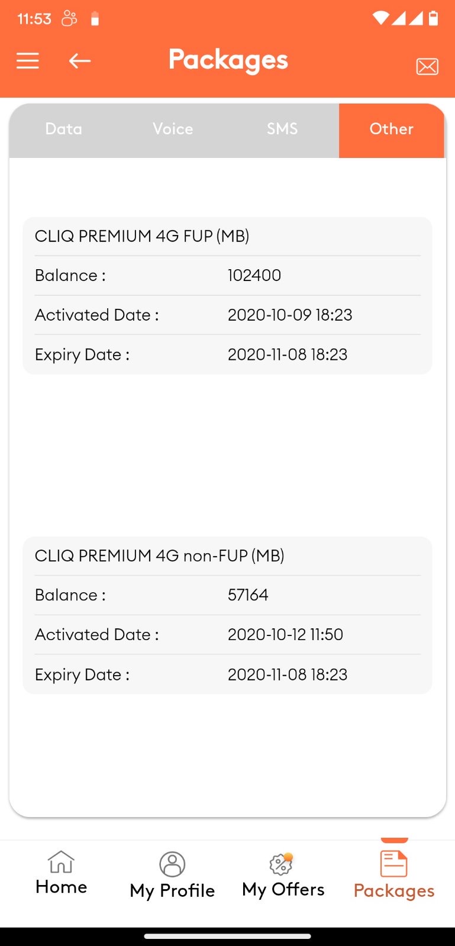Switch to the Data tab

coord(64,129)
